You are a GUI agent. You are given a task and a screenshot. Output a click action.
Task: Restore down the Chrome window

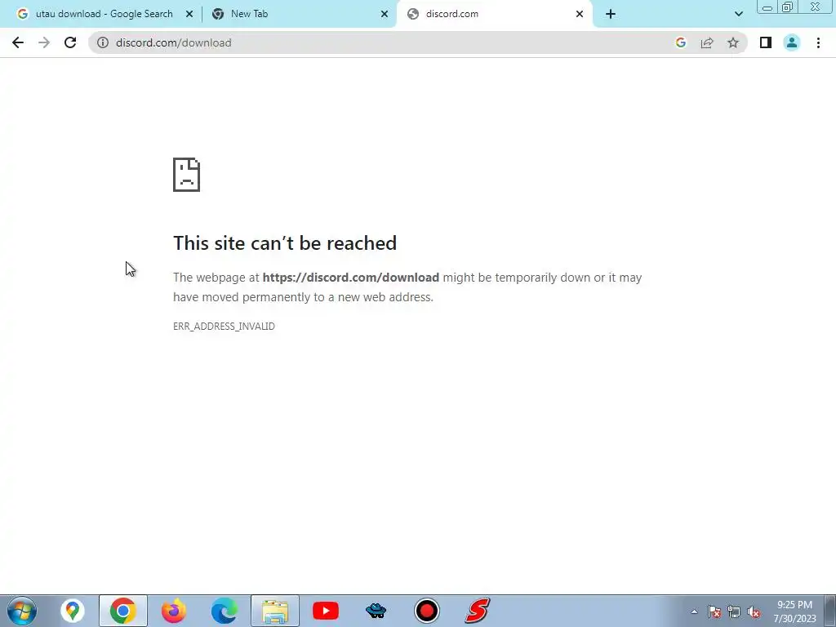pos(788,7)
